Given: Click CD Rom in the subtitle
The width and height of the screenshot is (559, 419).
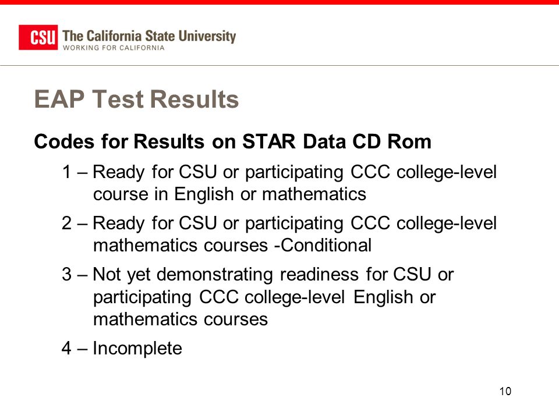Looking at the screenshot, I should tap(391, 141).
